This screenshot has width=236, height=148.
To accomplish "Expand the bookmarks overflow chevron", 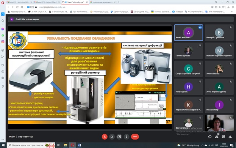I will 232,12.
